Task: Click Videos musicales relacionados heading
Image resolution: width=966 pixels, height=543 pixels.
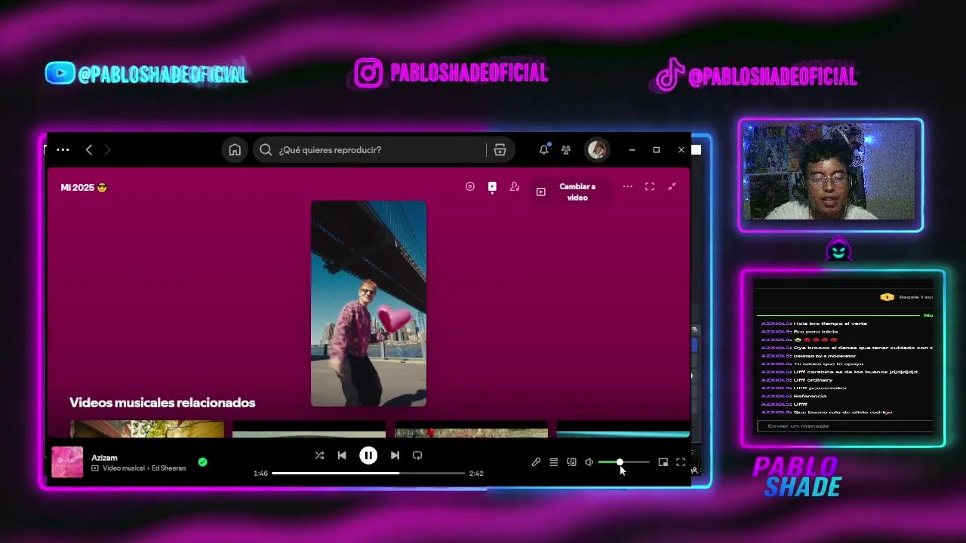Action: point(162,403)
